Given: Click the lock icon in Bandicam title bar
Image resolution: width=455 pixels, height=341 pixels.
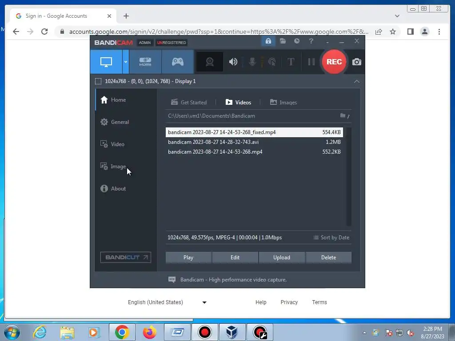Looking at the screenshot, I should pyautogui.click(x=268, y=41).
